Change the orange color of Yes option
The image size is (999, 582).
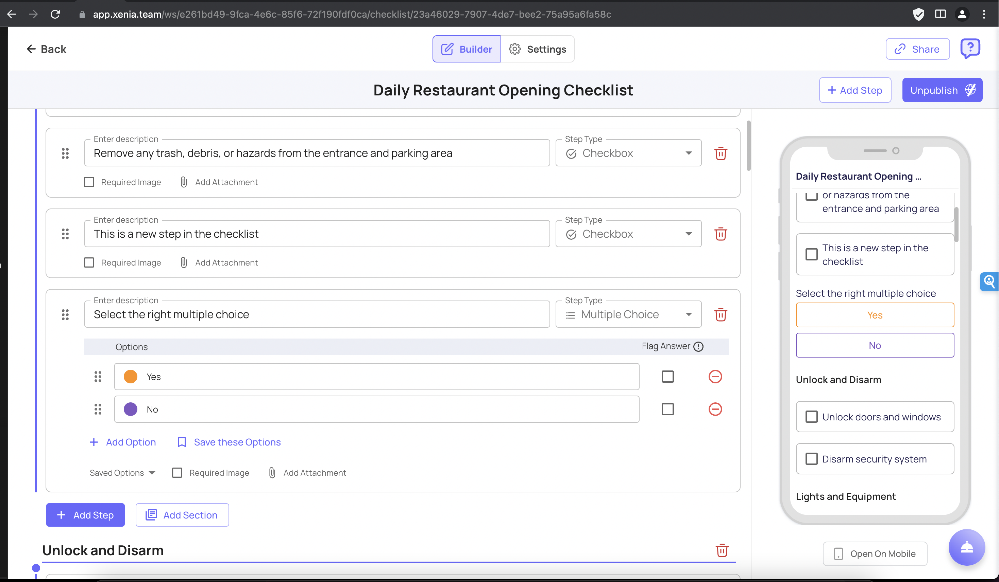pos(131,377)
